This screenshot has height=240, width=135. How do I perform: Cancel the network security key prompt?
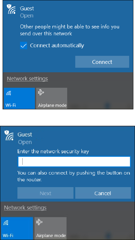[x=103, y=193]
